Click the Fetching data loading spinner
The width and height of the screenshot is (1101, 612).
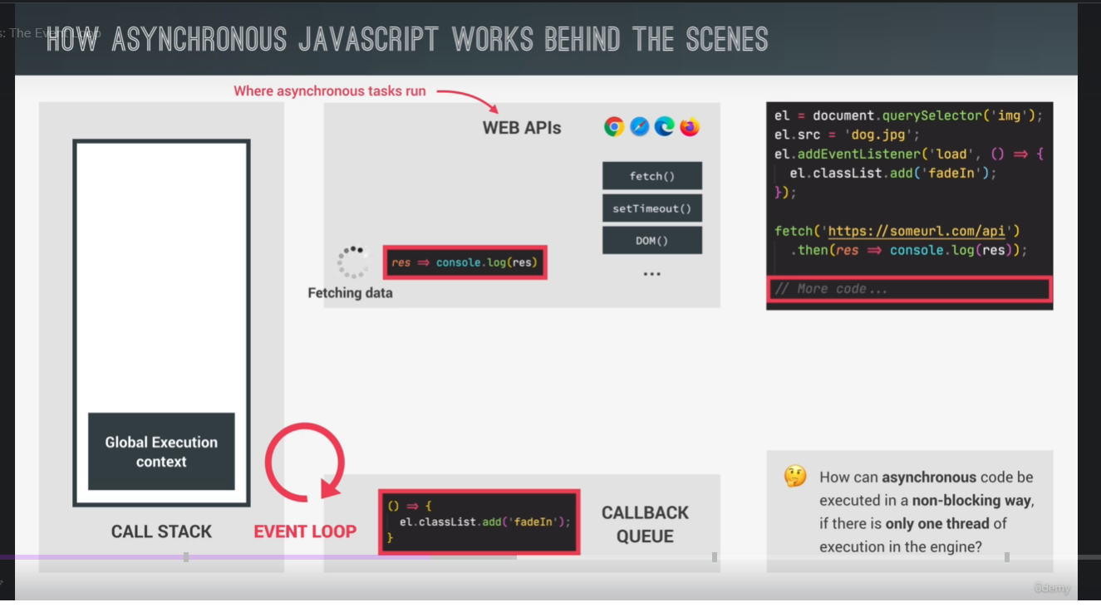[353, 262]
